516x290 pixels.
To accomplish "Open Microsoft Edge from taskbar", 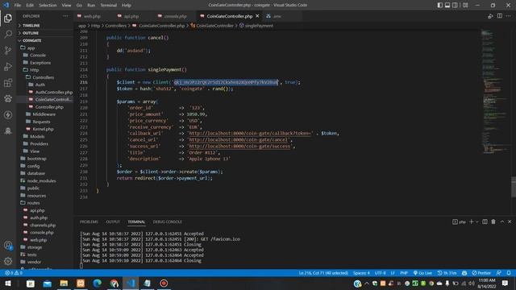I will (97, 283).
